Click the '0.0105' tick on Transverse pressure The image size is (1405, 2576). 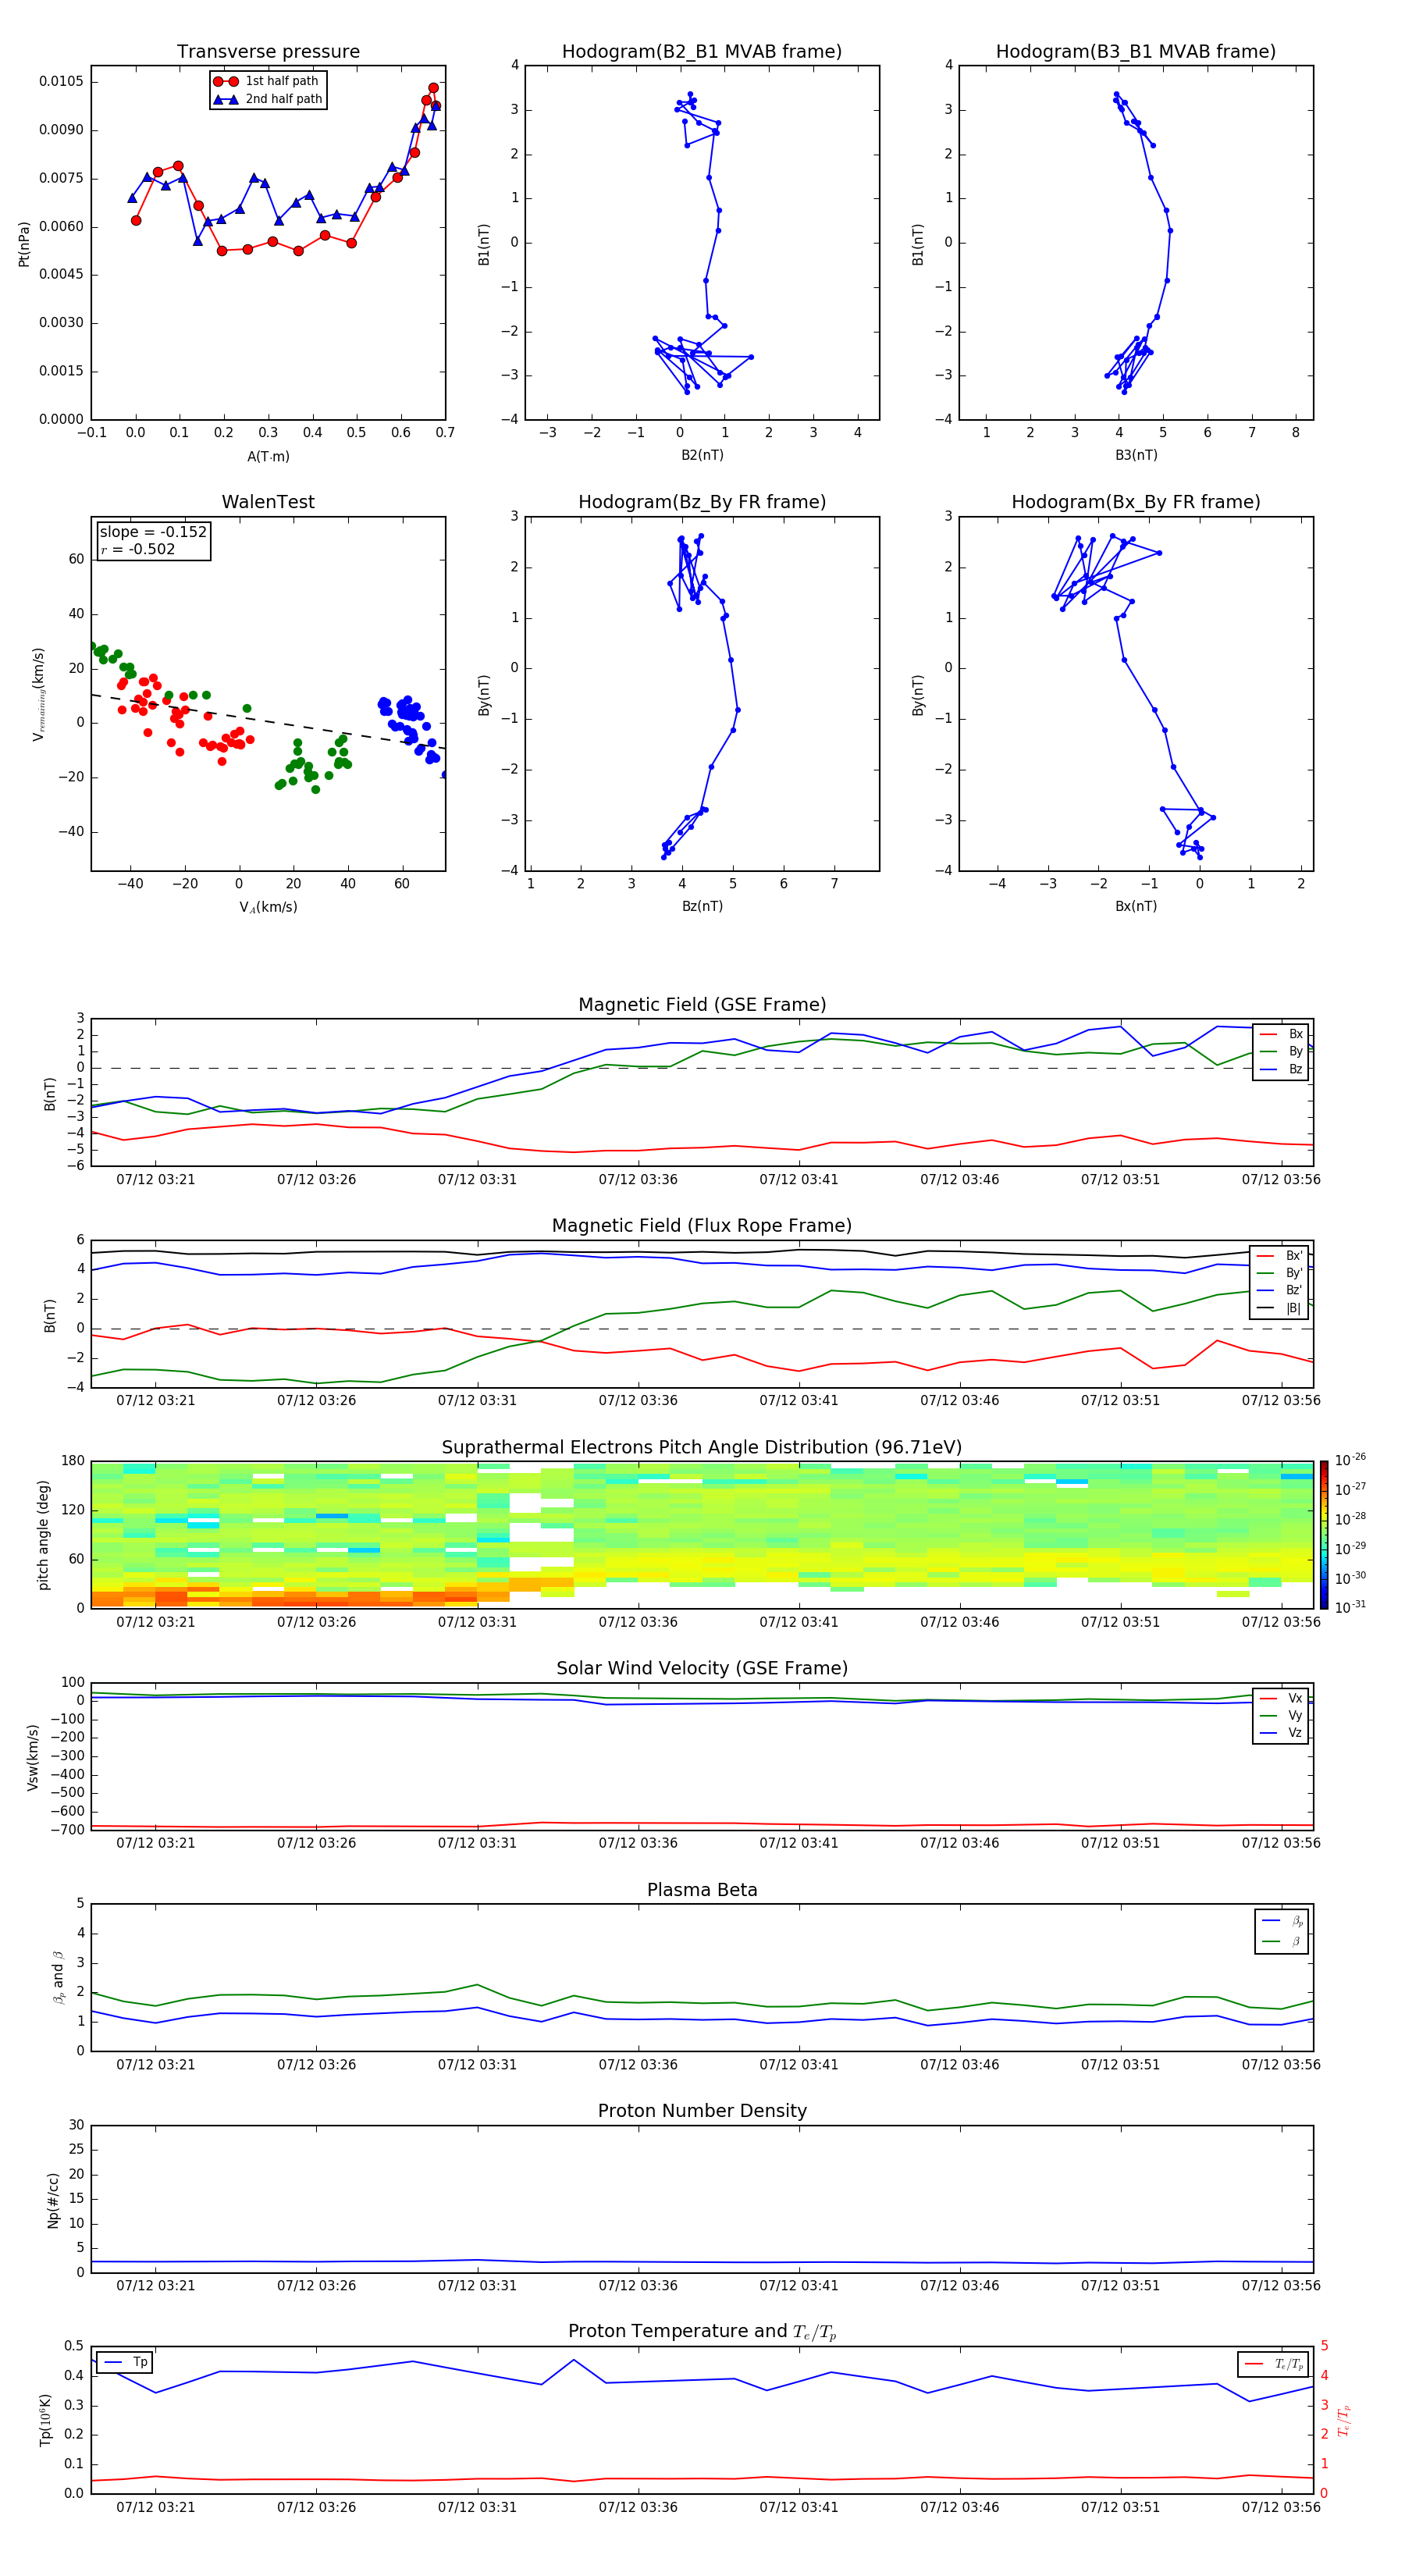pyautogui.click(x=62, y=81)
